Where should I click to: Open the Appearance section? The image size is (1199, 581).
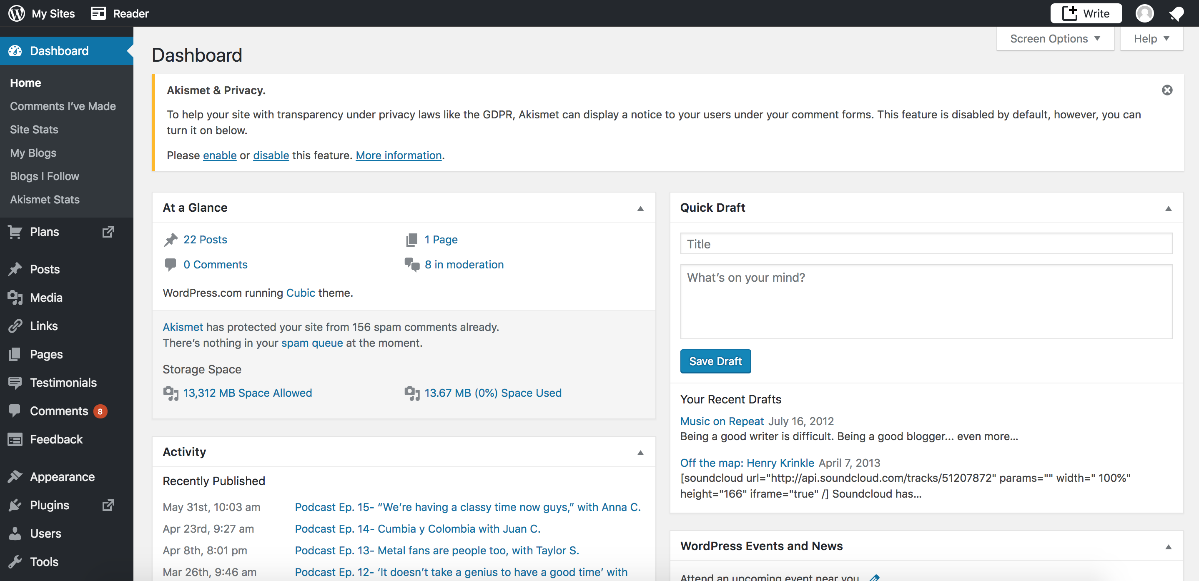pyautogui.click(x=62, y=476)
